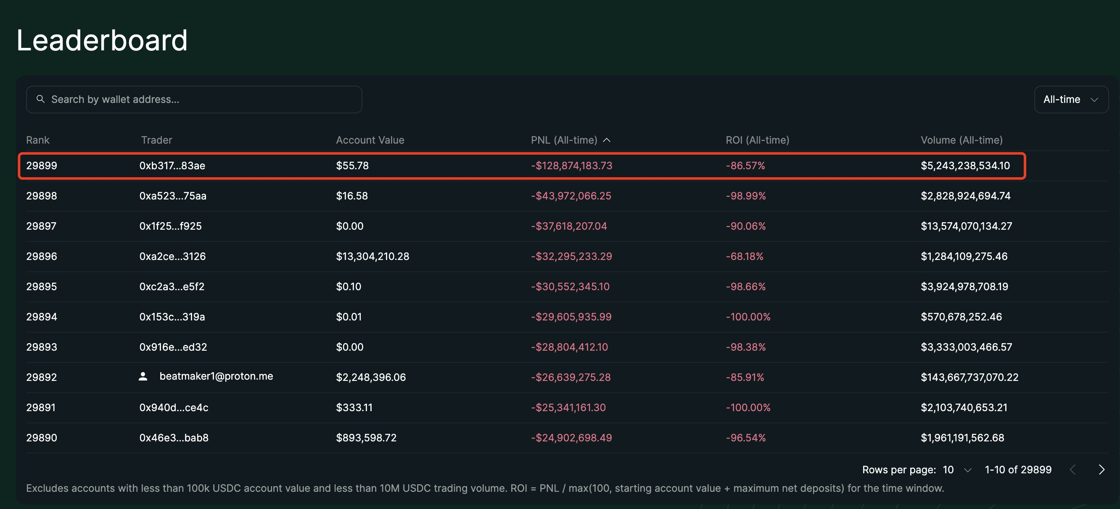Click the Trader column header

tap(156, 140)
